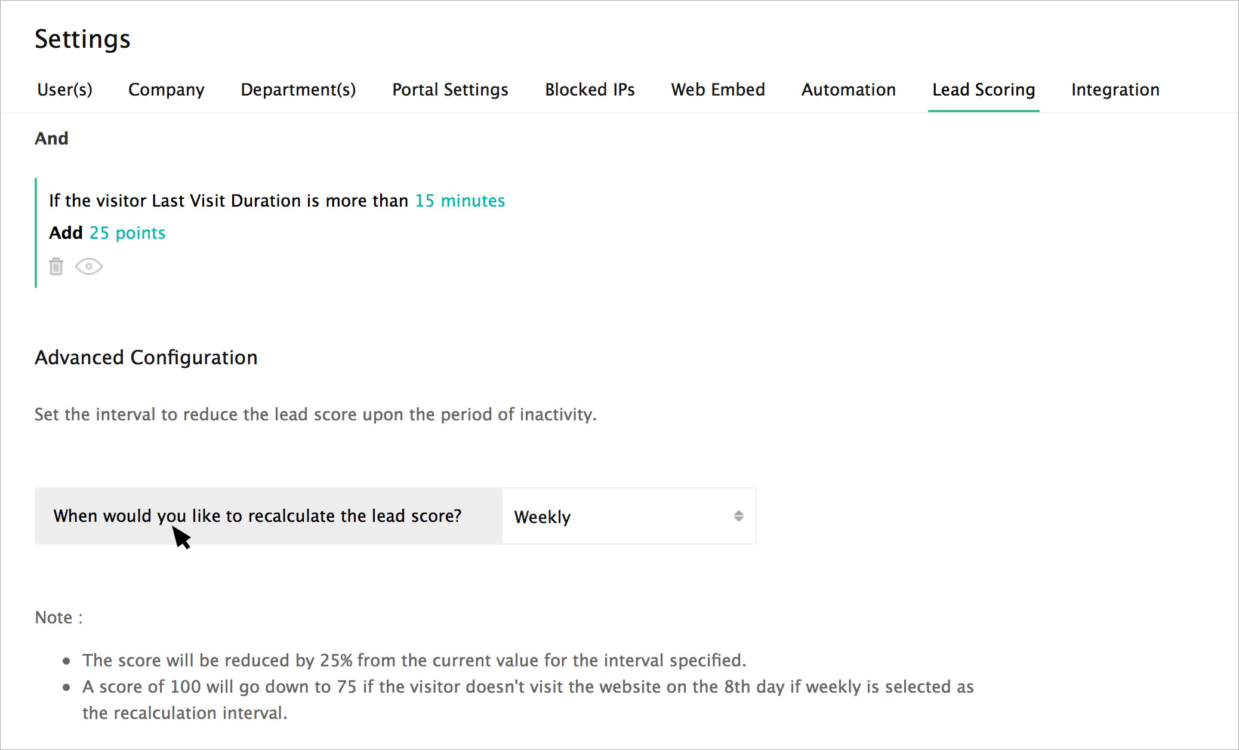Switch to the Web Embed tab
Image resolution: width=1239 pixels, height=750 pixels.
point(717,90)
